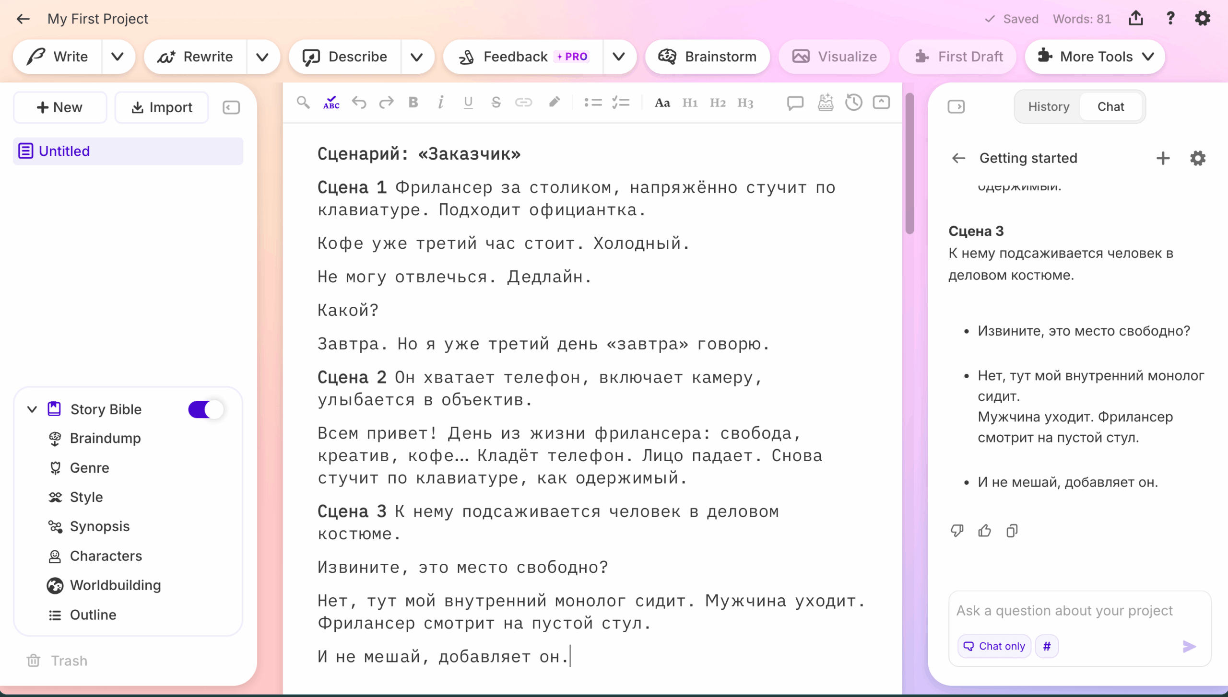Image resolution: width=1228 pixels, height=697 pixels.
Task: Click the redo arrow icon
Action: click(386, 102)
